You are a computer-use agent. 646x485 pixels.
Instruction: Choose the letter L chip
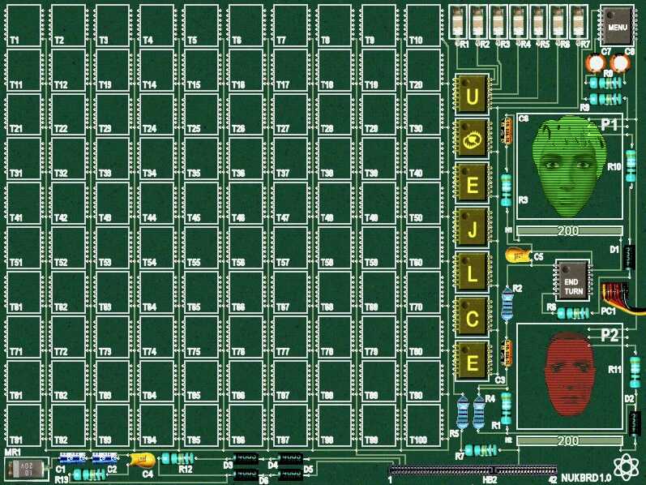tap(472, 274)
